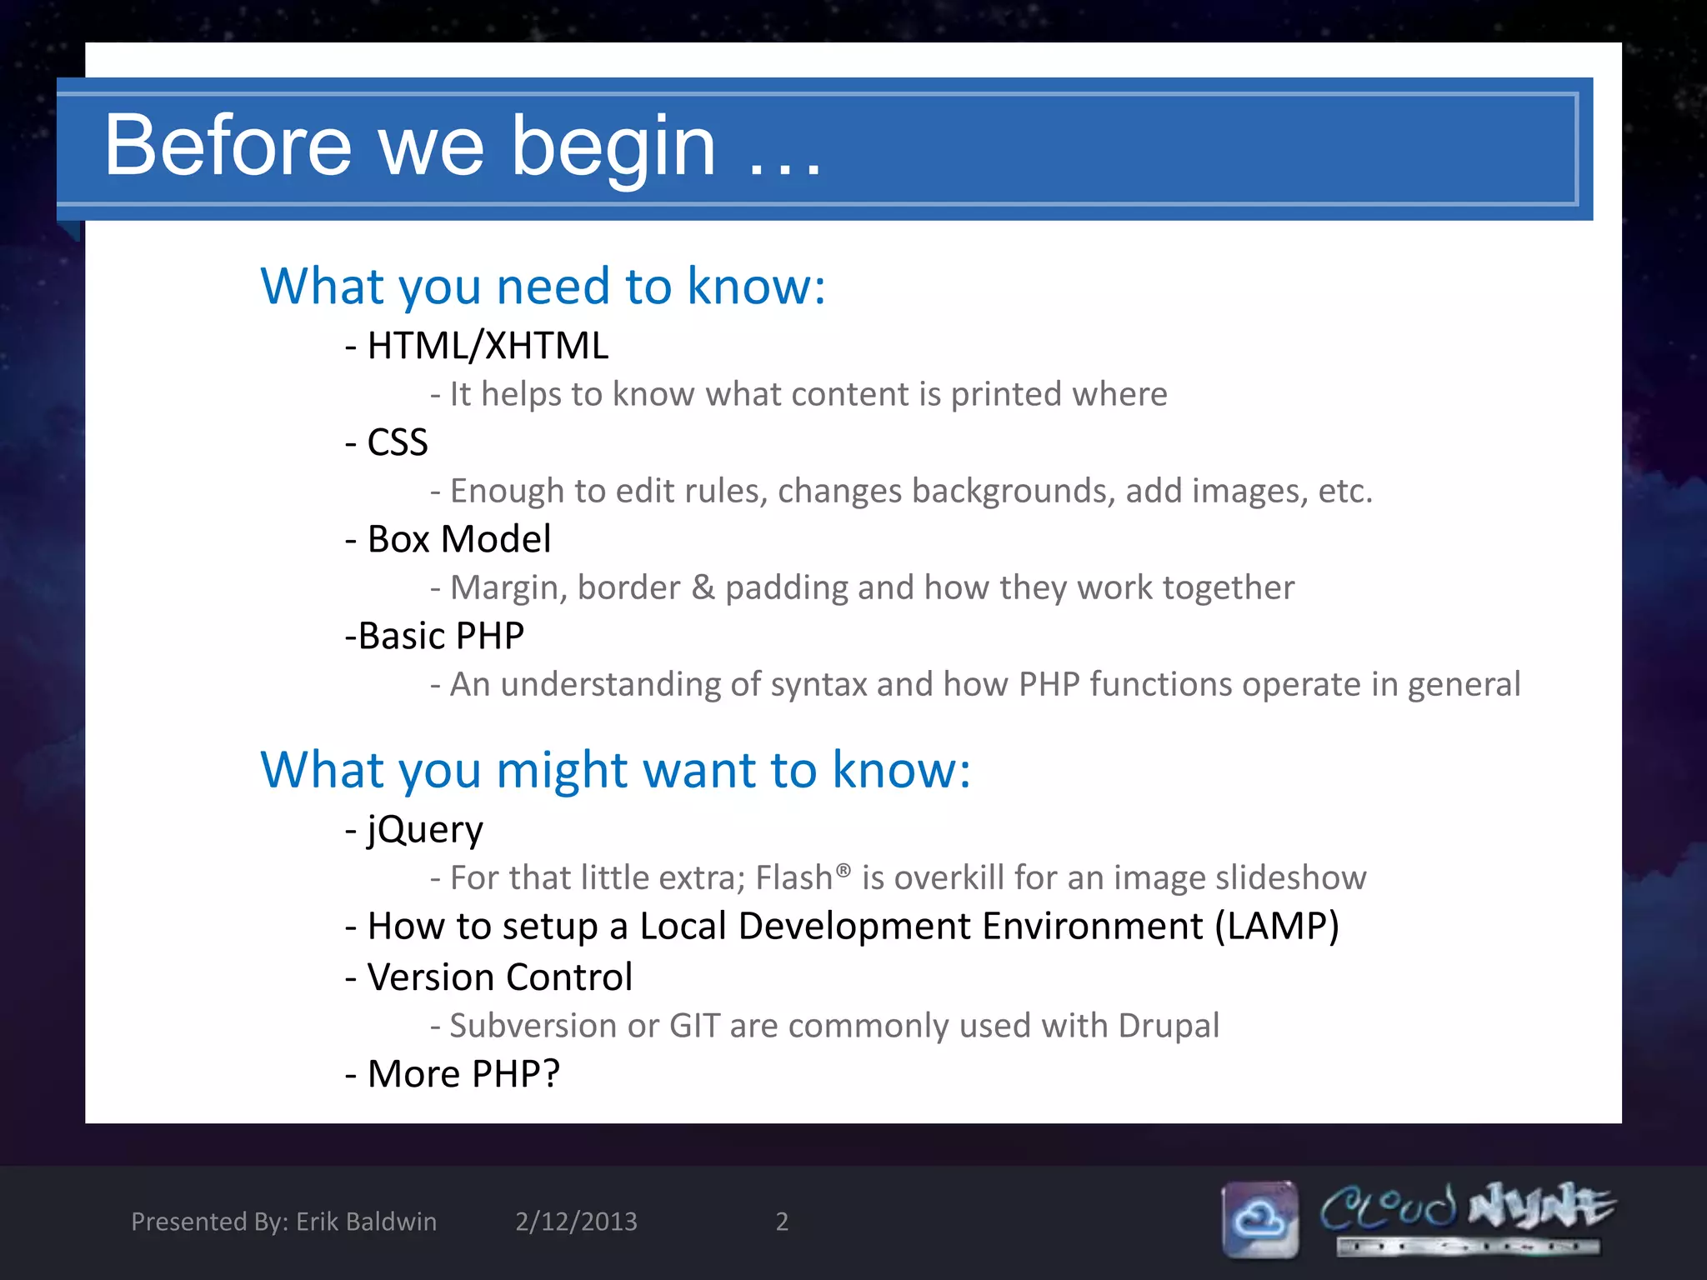This screenshot has width=1707, height=1280.
Task: Click the Subversion or GIT sub-bullet
Action: coord(825,1026)
